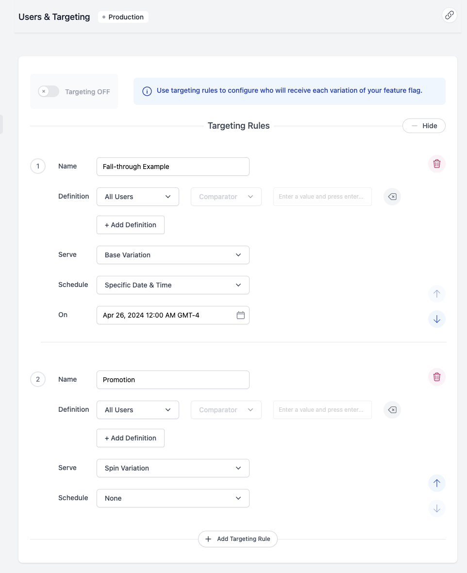The image size is (467, 573).
Task: Expand the Spin Variation serve dropdown
Action: [173, 468]
